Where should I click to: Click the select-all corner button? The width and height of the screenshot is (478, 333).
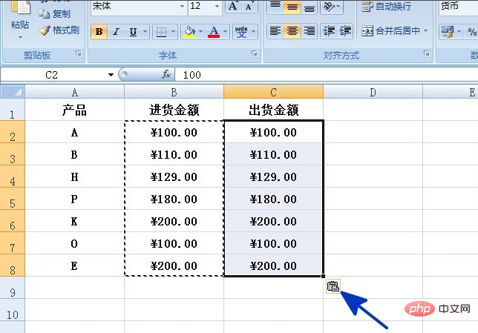coord(13,92)
